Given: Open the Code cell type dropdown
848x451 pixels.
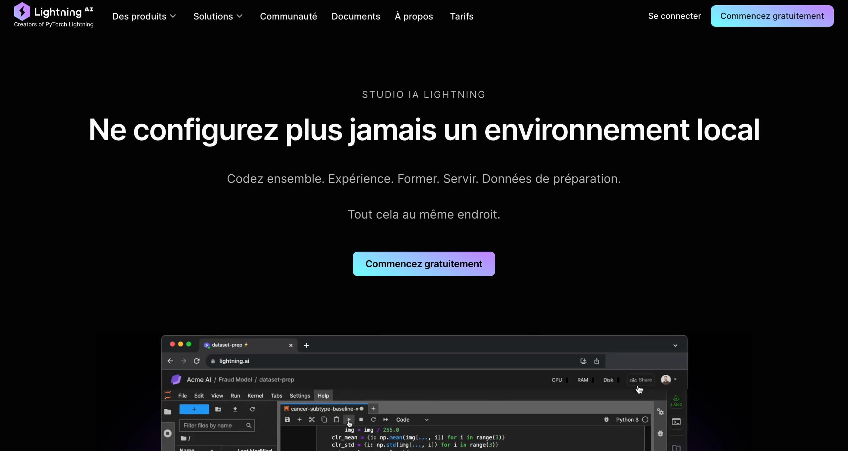Looking at the screenshot, I should [412, 420].
